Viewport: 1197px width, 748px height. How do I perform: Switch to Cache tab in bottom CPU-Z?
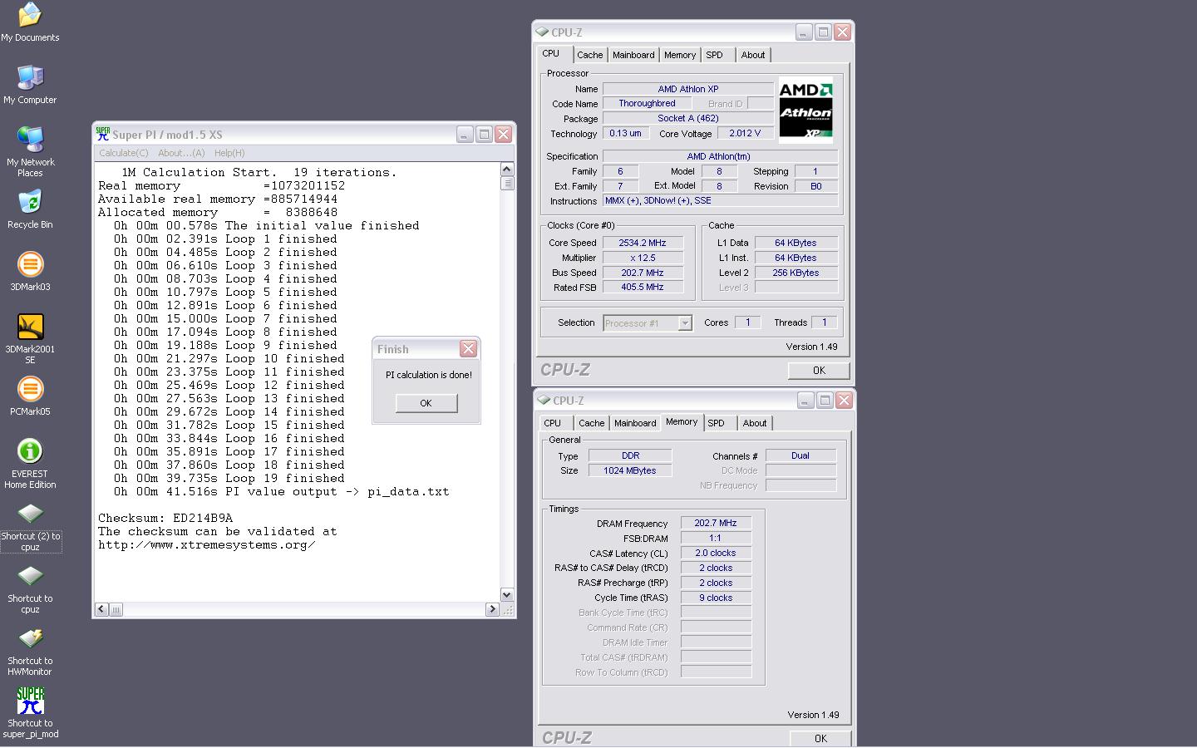pos(592,423)
